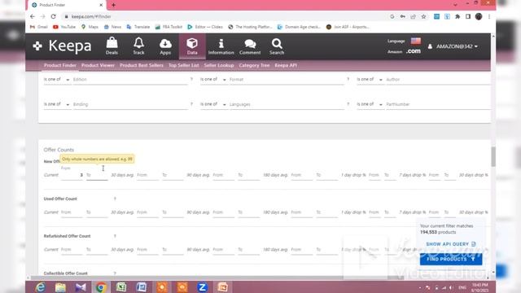Open the Information icon
The width and height of the screenshot is (521, 293).
point(221,46)
